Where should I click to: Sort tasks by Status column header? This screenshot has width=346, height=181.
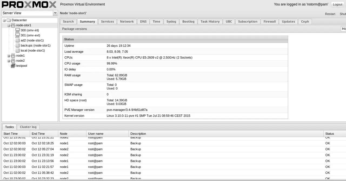(x=335, y=134)
